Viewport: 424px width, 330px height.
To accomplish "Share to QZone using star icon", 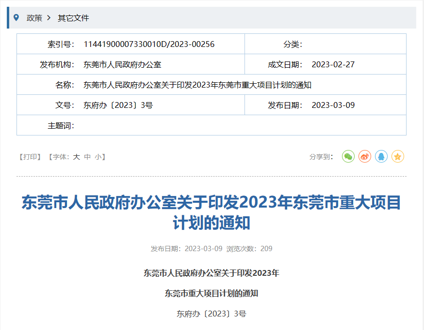I will coord(398,156).
